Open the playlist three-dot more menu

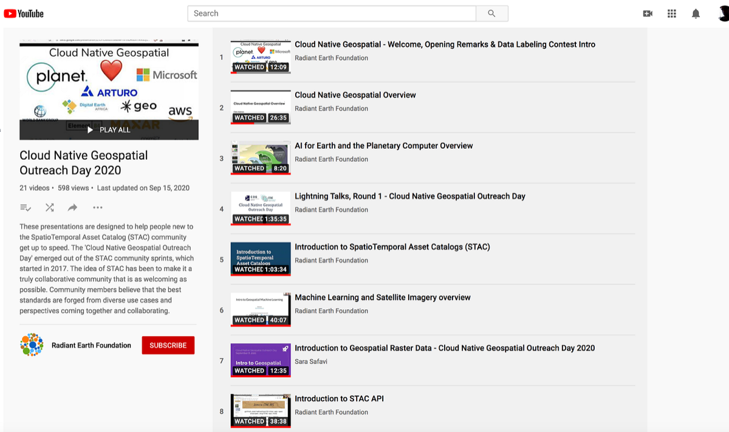click(98, 208)
